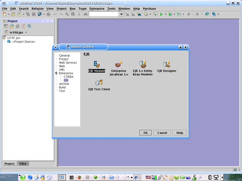Select Web Services category in tree
Screen dimensions: 242x181
[x=68, y=63]
